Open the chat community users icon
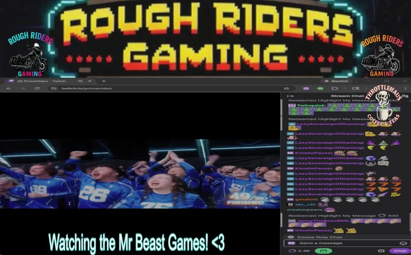The width and height of the screenshot is (411, 255). click(405, 96)
